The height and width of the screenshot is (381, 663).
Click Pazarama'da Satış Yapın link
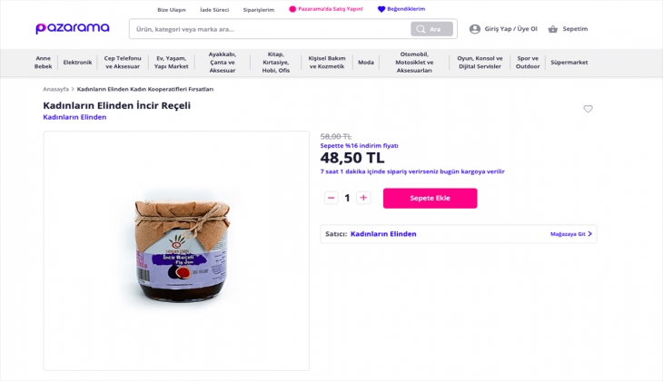point(326,9)
